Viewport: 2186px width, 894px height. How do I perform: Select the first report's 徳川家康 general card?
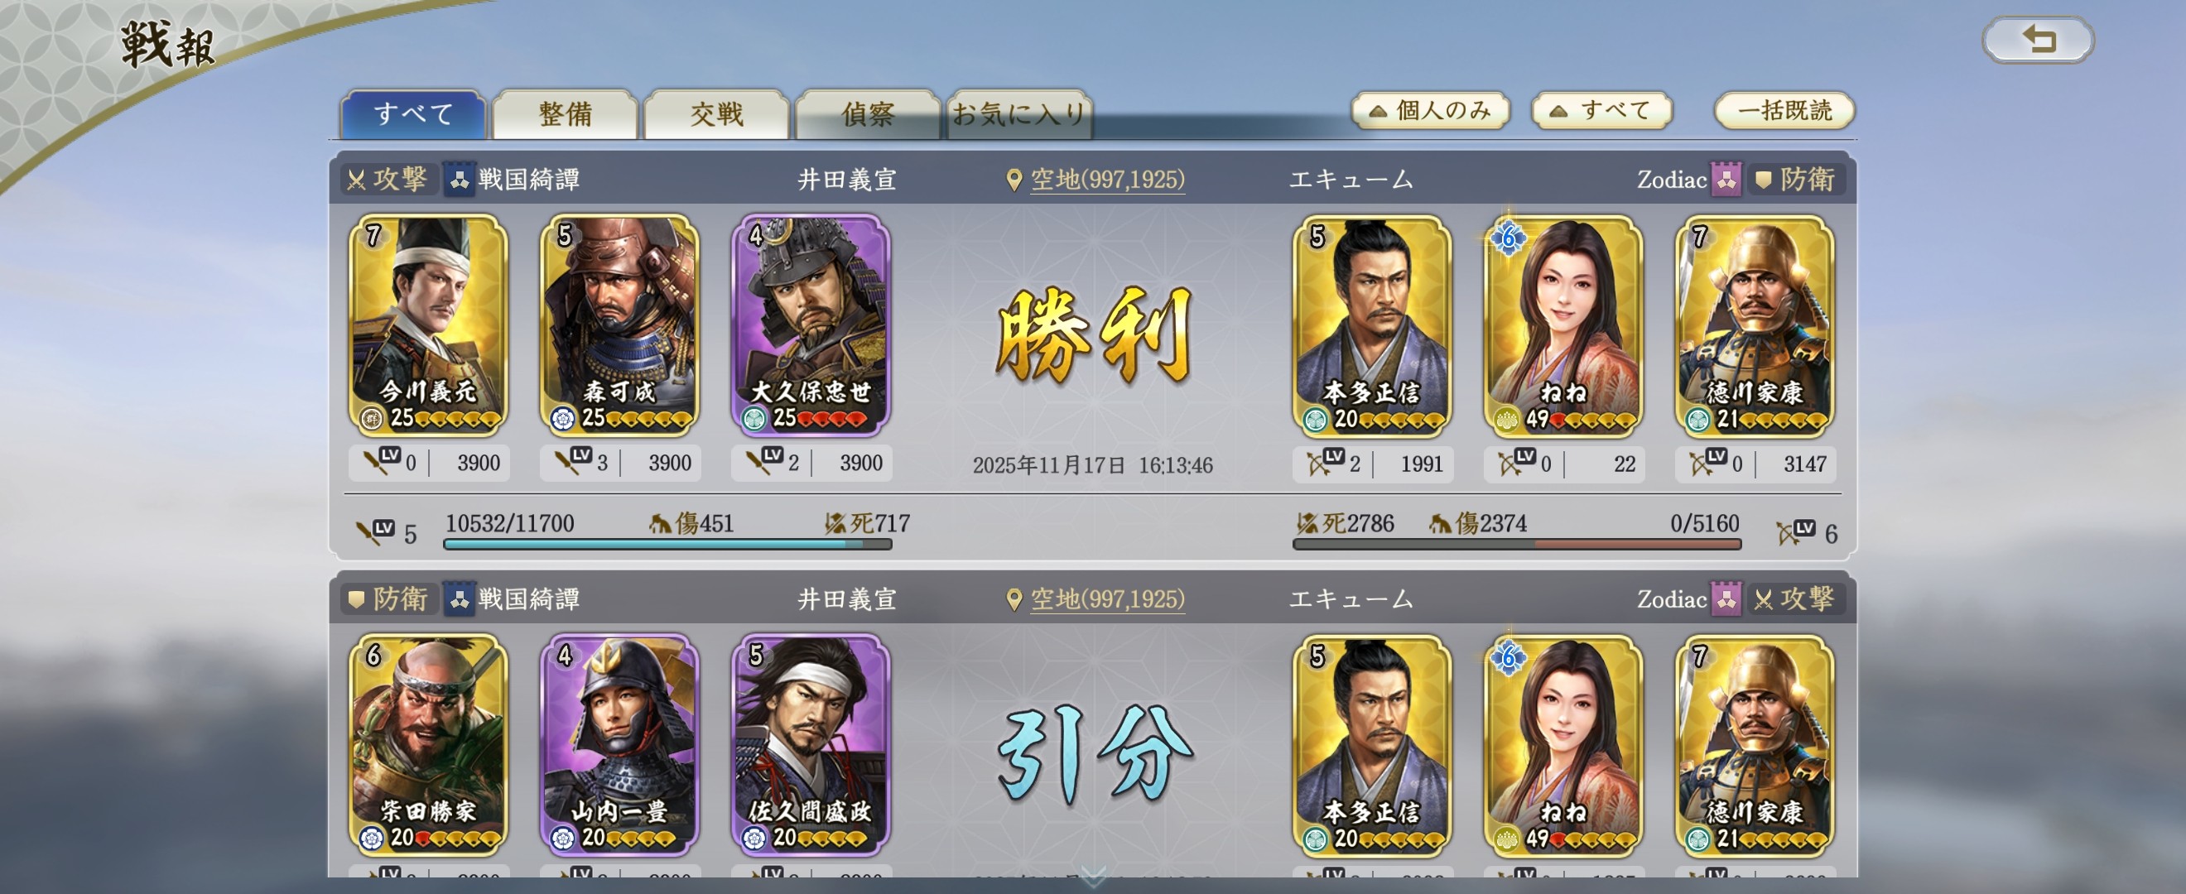[1754, 325]
